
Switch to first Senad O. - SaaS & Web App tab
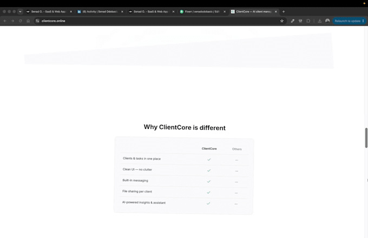pyautogui.click(x=49, y=11)
